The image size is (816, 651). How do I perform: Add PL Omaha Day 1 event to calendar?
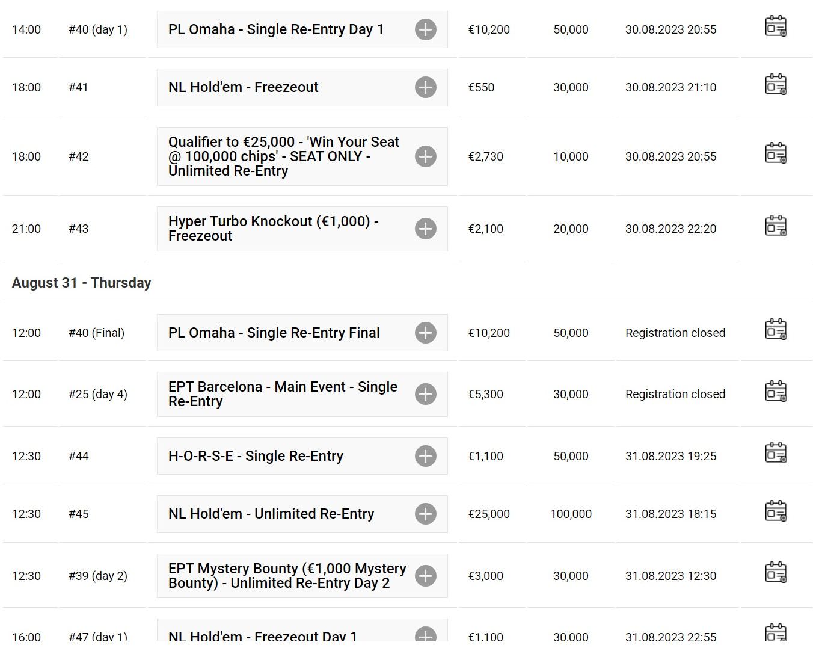pyautogui.click(x=776, y=26)
